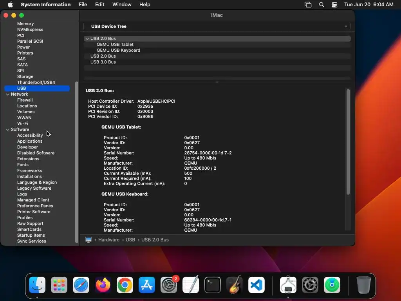Collapse the first USB 2.0 Bus row

(87, 38)
